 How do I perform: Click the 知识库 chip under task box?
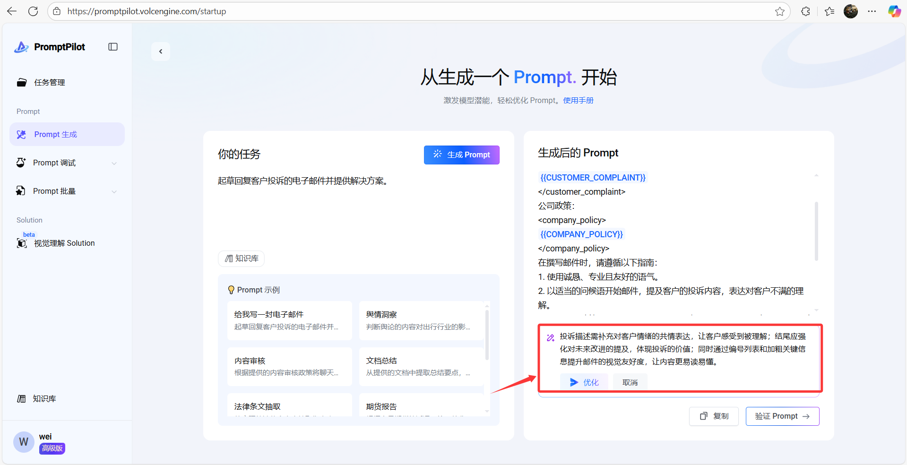(x=242, y=258)
